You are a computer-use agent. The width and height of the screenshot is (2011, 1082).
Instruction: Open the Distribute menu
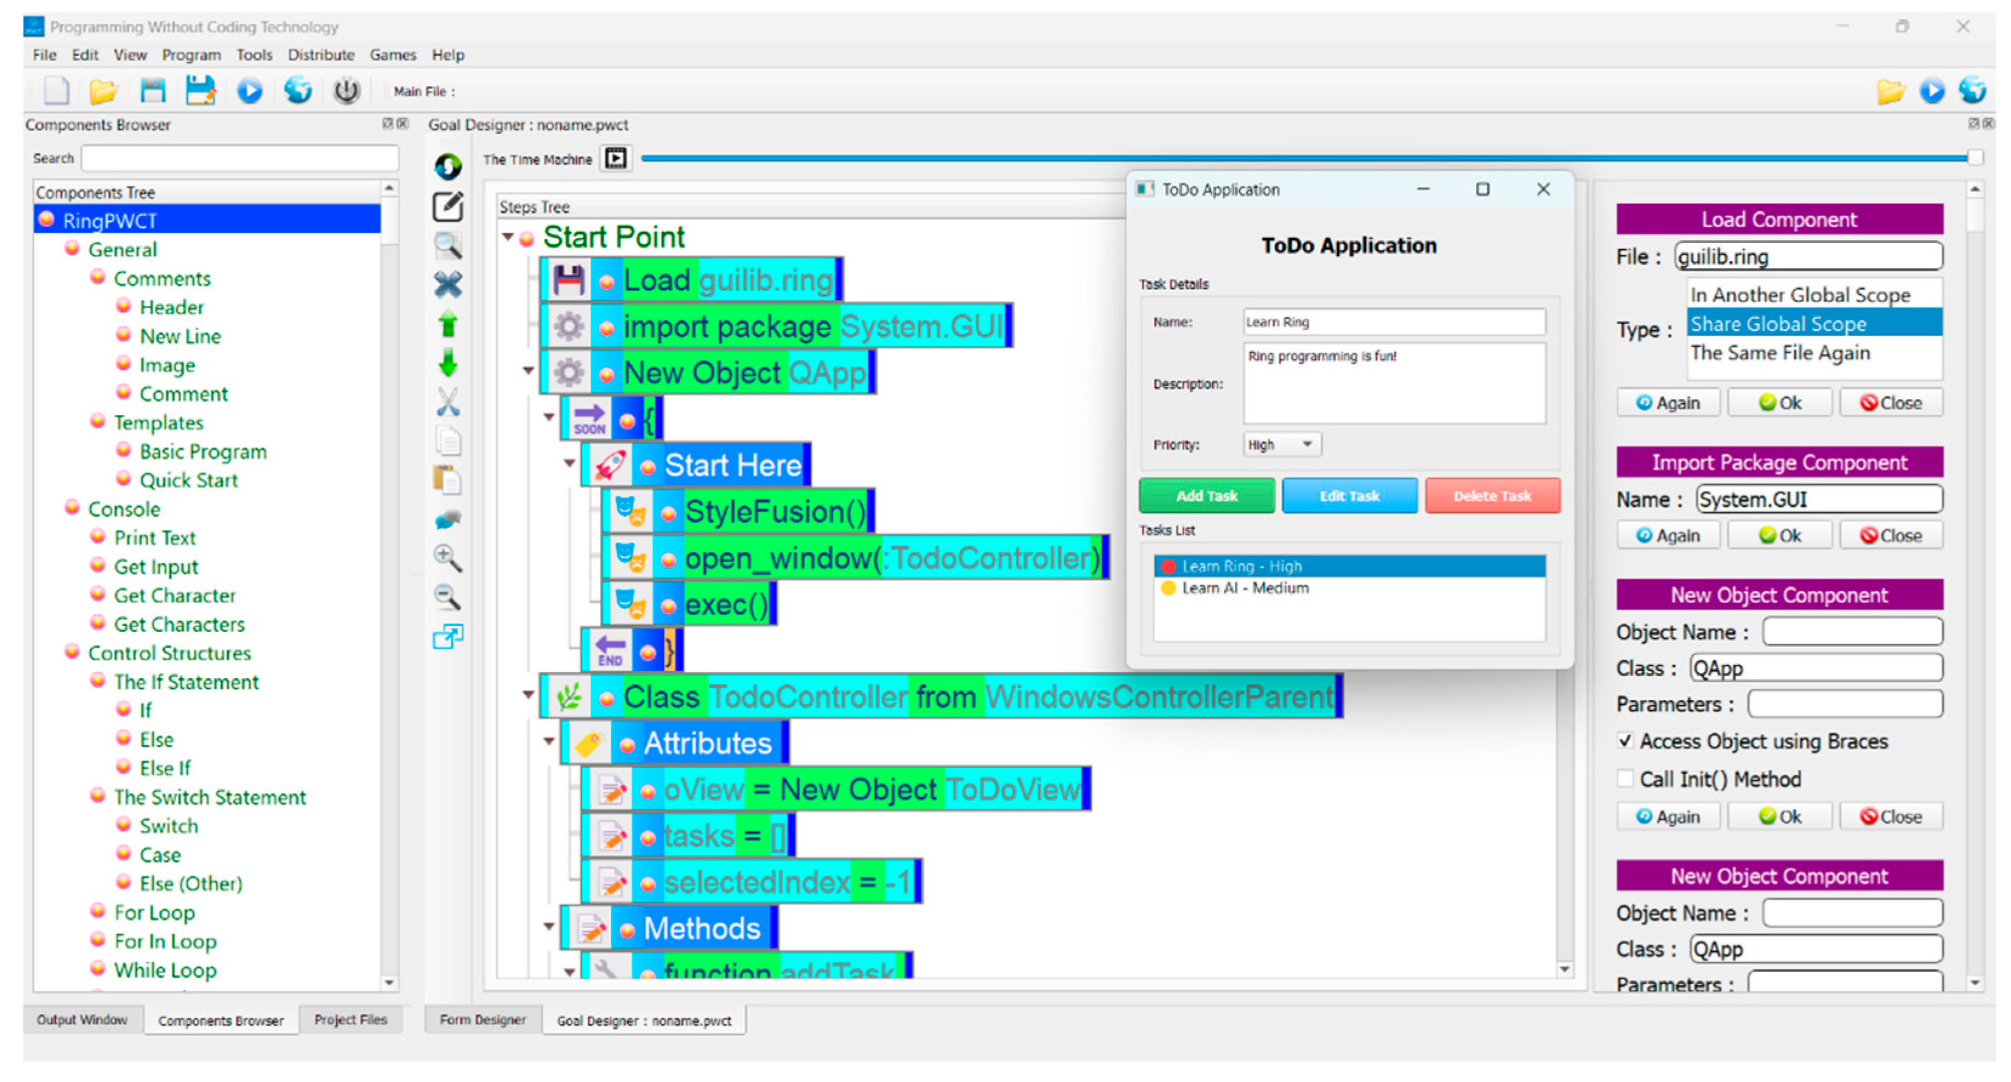321,54
